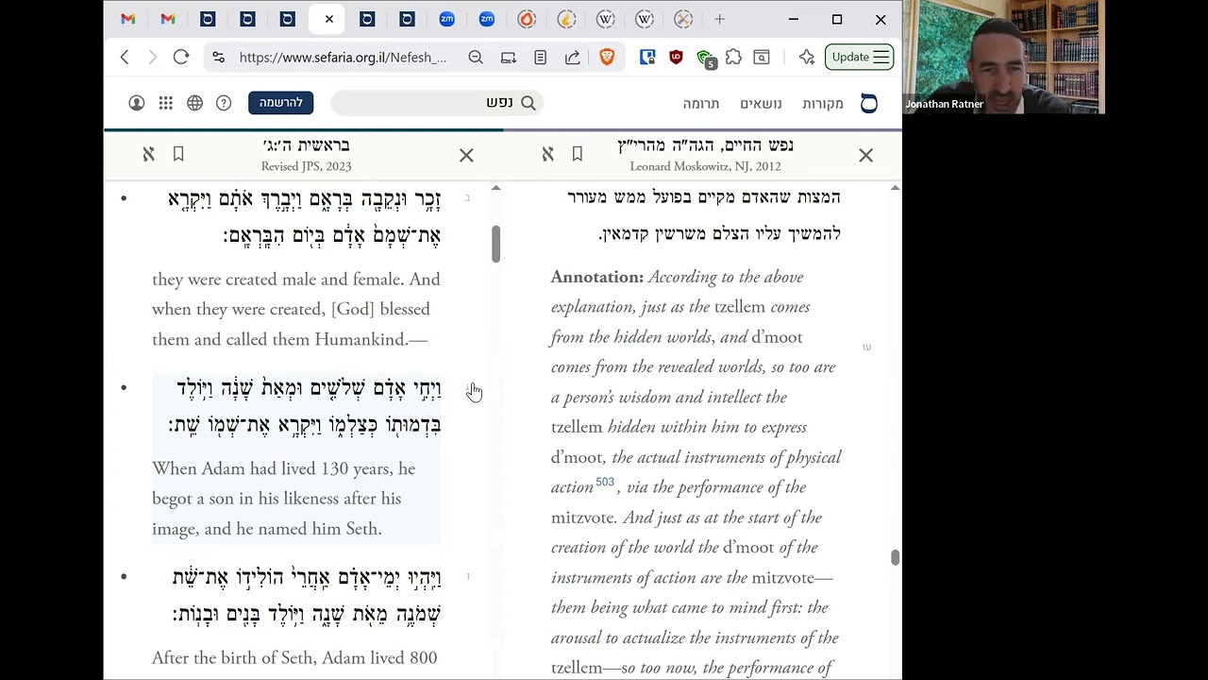Open Sefaria help question mark
The width and height of the screenshot is (1208, 680).
click(224, 103)
